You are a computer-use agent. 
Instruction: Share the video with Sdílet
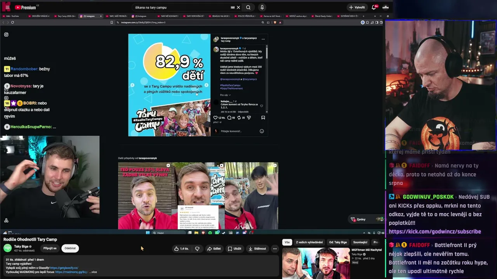point(214,249)
